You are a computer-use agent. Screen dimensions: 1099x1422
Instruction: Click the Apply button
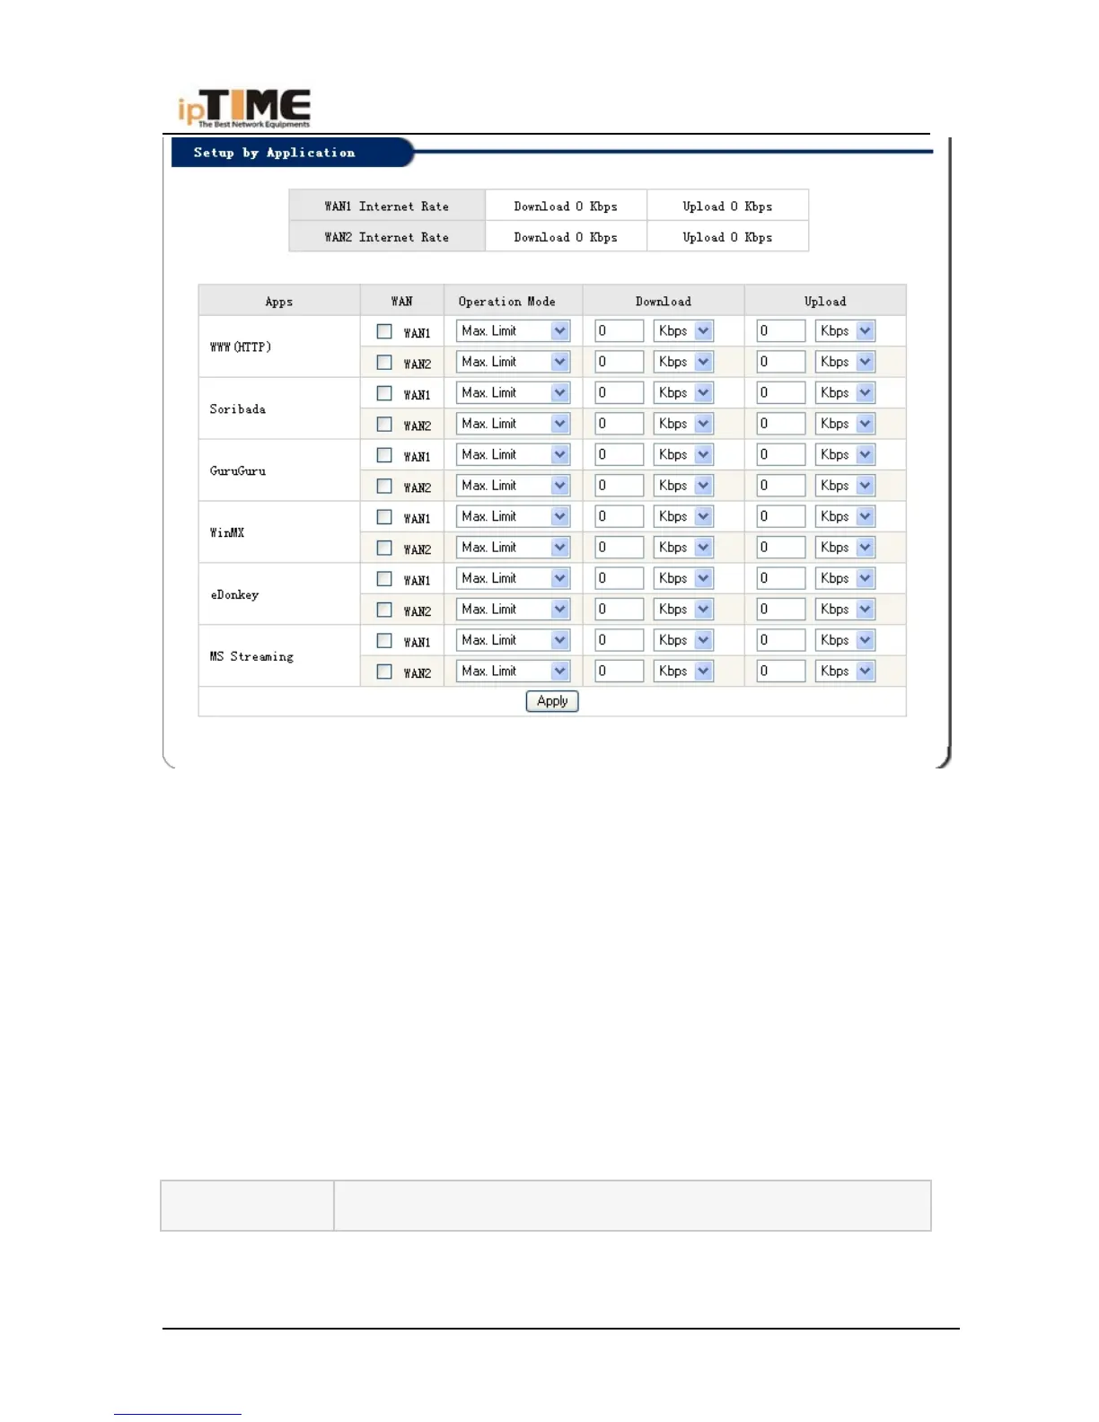tap(552, 701)
